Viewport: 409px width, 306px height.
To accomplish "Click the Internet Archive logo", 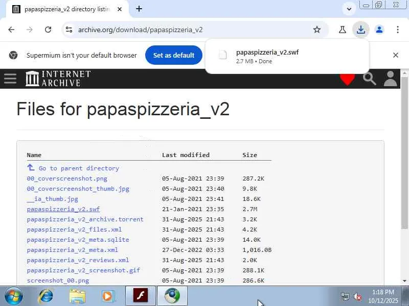I will coord(58,79).
